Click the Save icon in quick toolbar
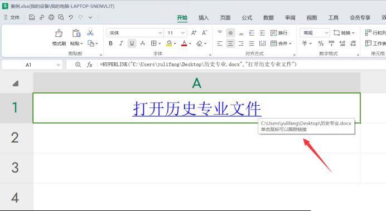The height and width of the screenshot is (211, 386). (x=31, y=17)
